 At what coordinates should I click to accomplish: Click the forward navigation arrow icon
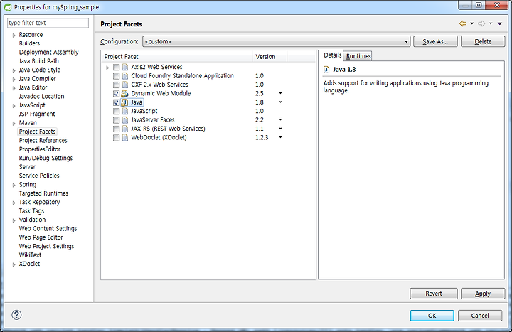(481, 23)
